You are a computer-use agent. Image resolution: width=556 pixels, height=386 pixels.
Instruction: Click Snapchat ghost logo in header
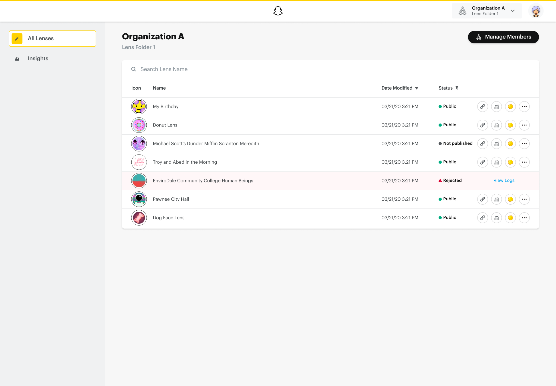point(278,11)
